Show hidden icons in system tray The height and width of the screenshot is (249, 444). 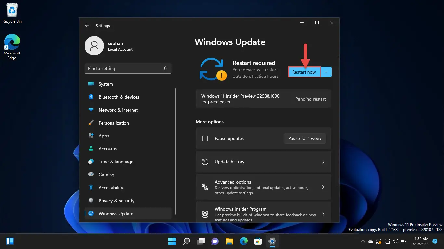[363, 241]
